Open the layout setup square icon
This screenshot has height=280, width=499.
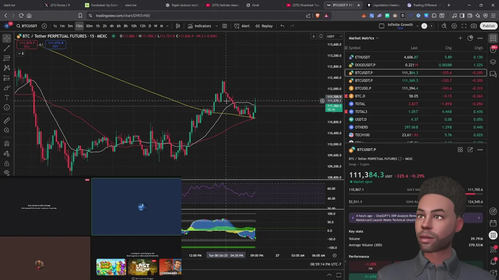(381, 26)
